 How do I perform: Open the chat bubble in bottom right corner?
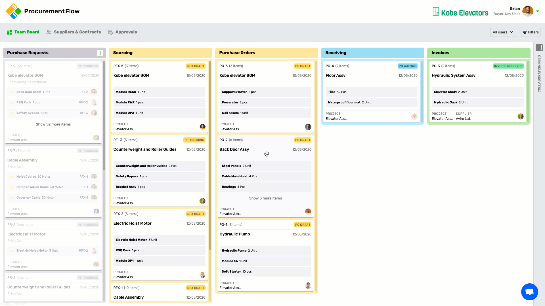[x=529, y=292]
